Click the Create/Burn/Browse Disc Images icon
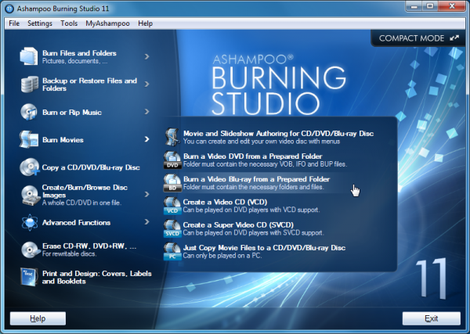The height and width of the screenshot is (334, 470). (x=31, y=195)
